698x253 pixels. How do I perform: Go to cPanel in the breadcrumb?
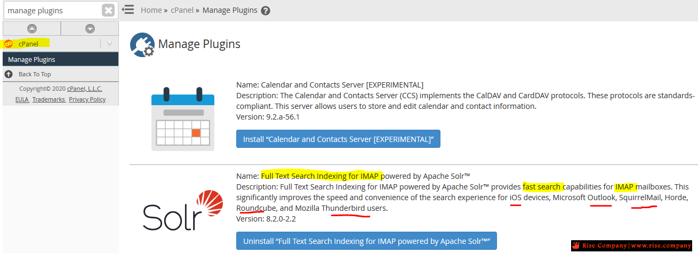coord(182,10)
